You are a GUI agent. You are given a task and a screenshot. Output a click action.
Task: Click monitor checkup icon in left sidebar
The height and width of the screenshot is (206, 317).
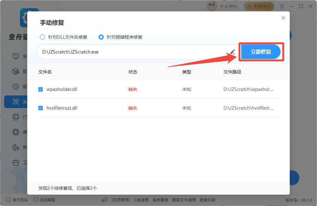16,56
